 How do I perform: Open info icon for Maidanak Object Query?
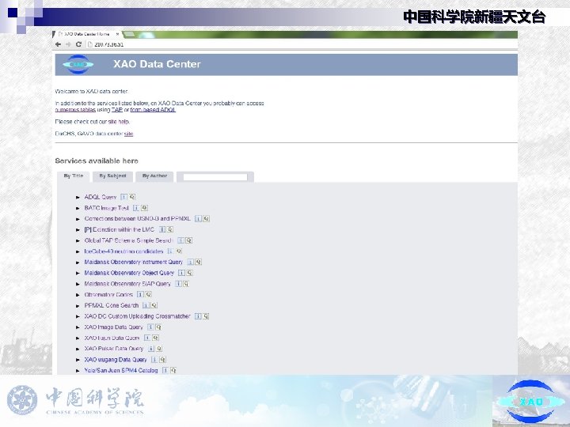tap(181, 273)
